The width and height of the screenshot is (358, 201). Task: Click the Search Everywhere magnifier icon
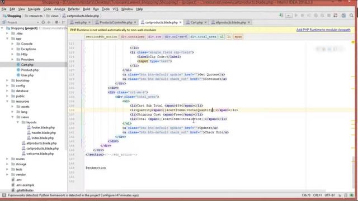(x=351, y=16)
